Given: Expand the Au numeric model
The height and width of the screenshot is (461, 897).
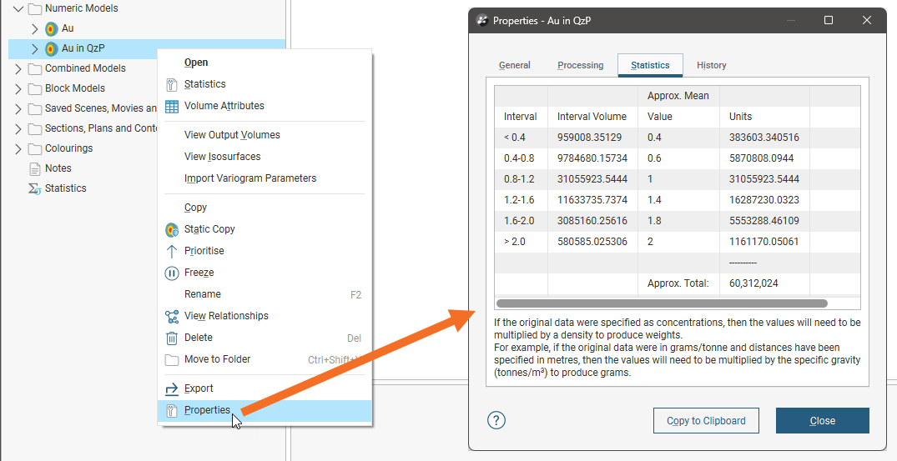Looking at the screenshot, I should [34, 28].
